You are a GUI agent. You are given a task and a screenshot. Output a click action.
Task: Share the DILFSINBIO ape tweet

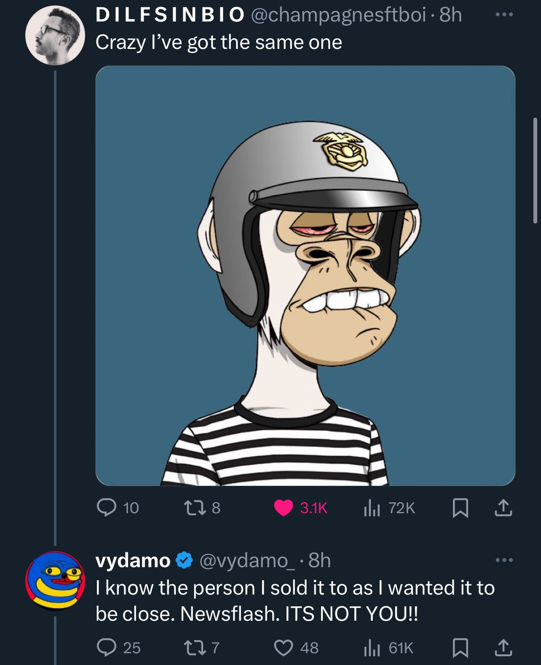coord(503,508)
